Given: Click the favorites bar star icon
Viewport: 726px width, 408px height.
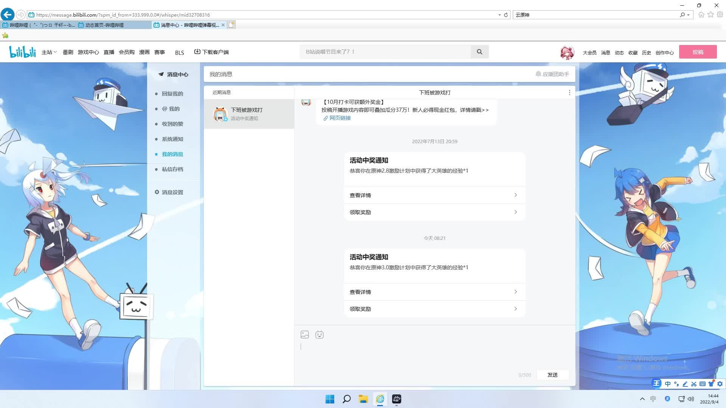Looking at the screenshot, I should click(5, 36).
